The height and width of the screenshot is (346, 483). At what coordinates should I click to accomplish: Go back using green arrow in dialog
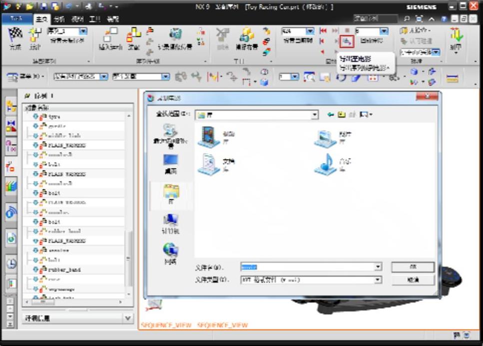(330, 115)
